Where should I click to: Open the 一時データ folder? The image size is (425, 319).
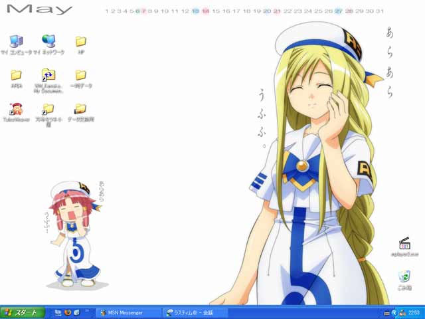click(81, 75)
